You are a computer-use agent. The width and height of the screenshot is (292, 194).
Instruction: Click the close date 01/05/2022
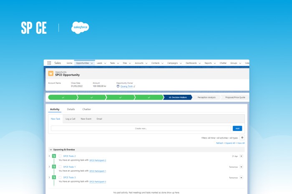(x=76, y=86)
